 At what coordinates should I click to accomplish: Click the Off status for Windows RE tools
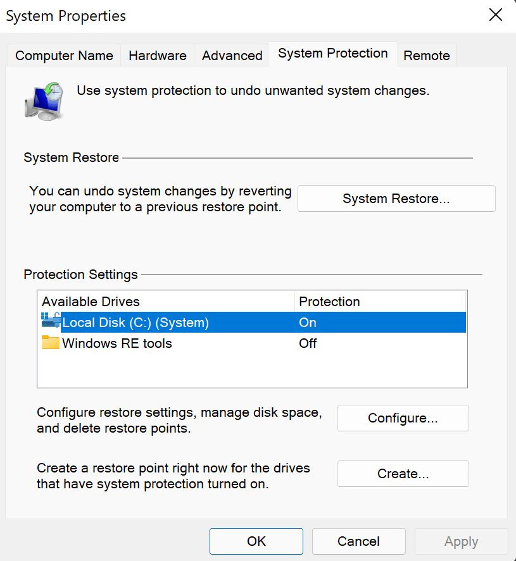click(x=308, y=343)
